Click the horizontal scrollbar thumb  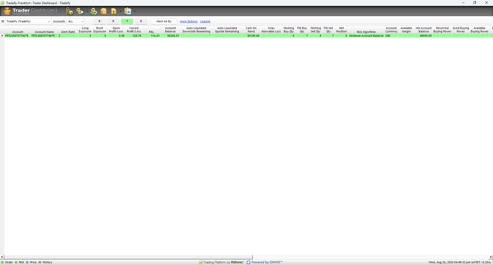[x=128, y=257]
